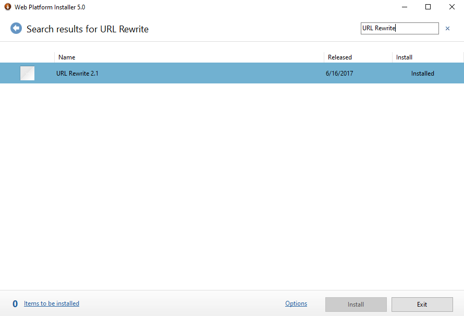The image size is (464, 316).
Task: Clear the search with the X icon
Action: 447,28
